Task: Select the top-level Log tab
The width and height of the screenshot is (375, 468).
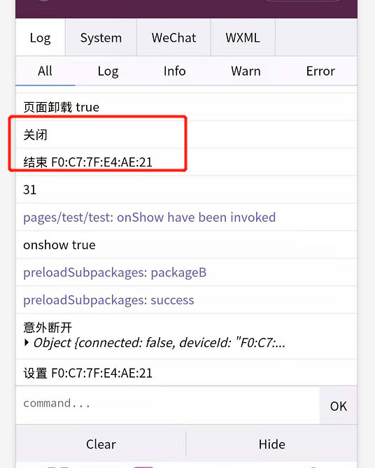Action: coord(41,38)
